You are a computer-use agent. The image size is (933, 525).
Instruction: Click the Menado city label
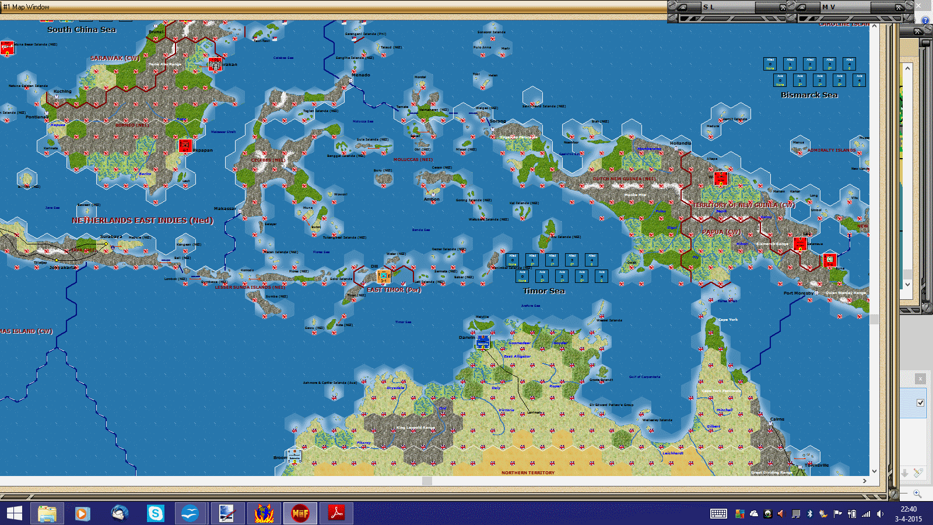(x=361, y=75)
